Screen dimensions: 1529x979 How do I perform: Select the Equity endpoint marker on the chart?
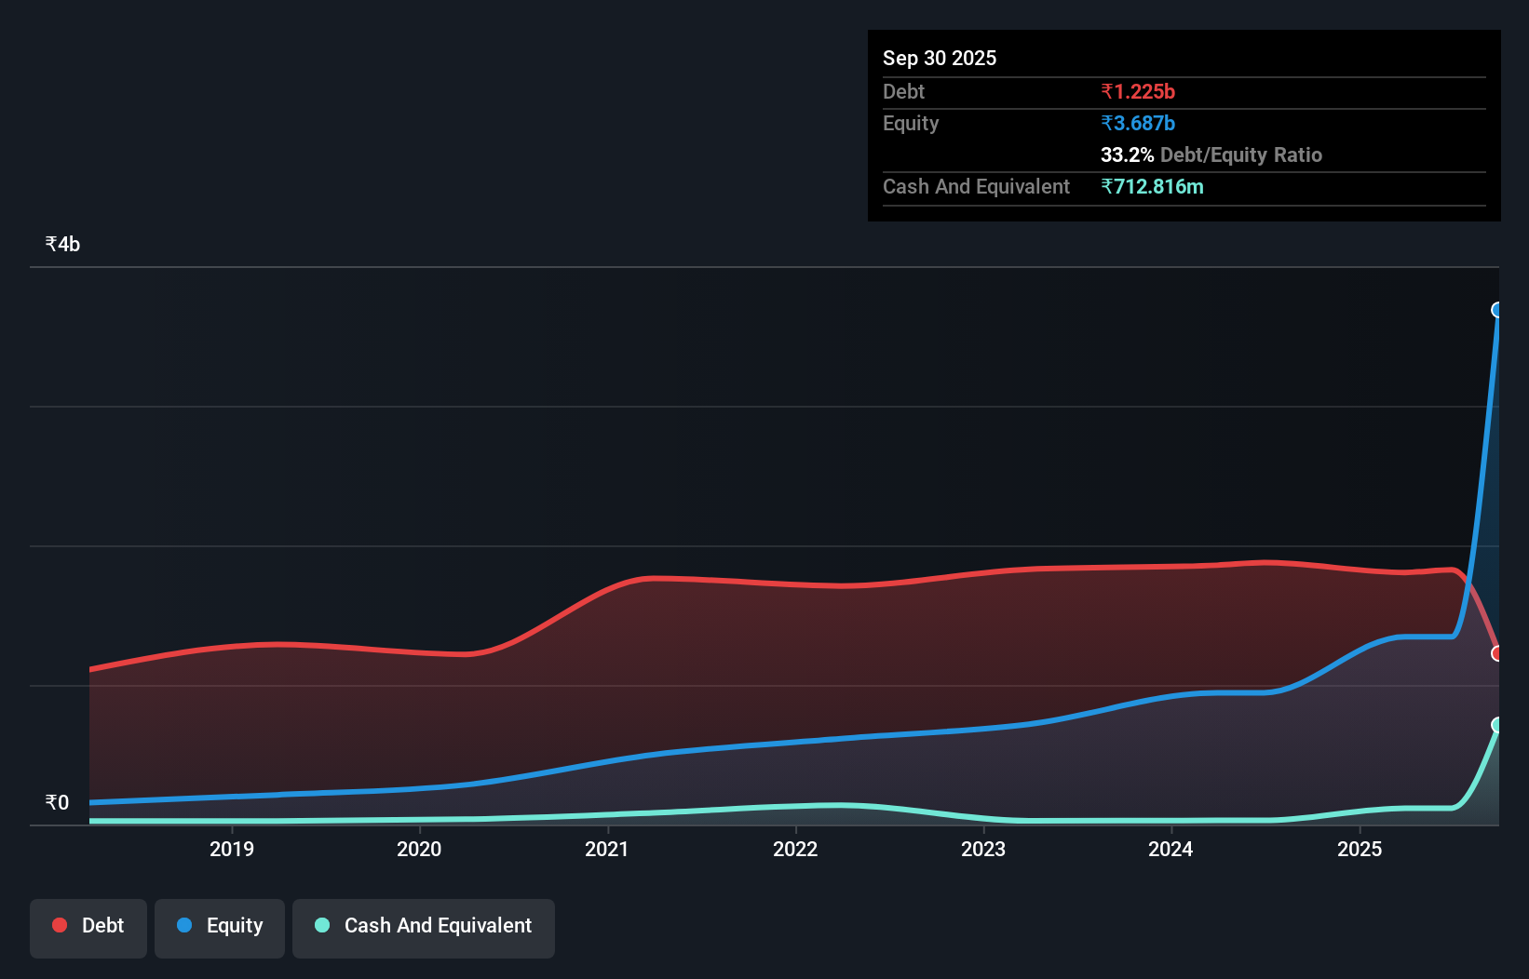click(1497, 310)
